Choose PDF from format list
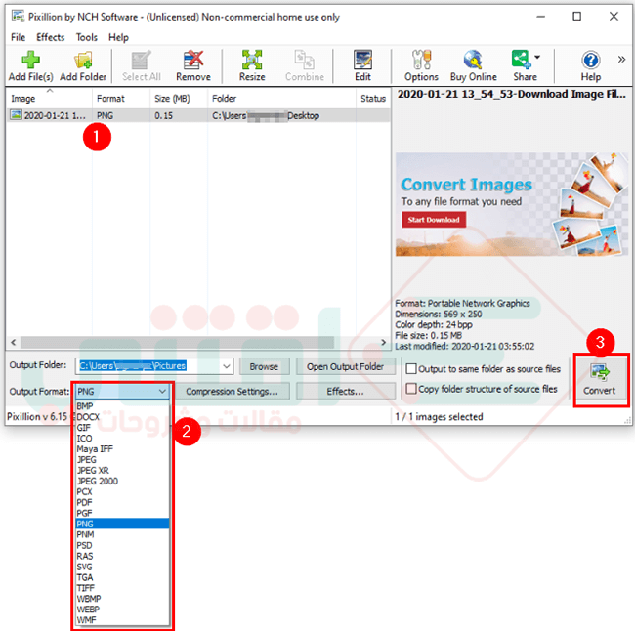This screenshot has width=635, height=631. tap(122, 502)
